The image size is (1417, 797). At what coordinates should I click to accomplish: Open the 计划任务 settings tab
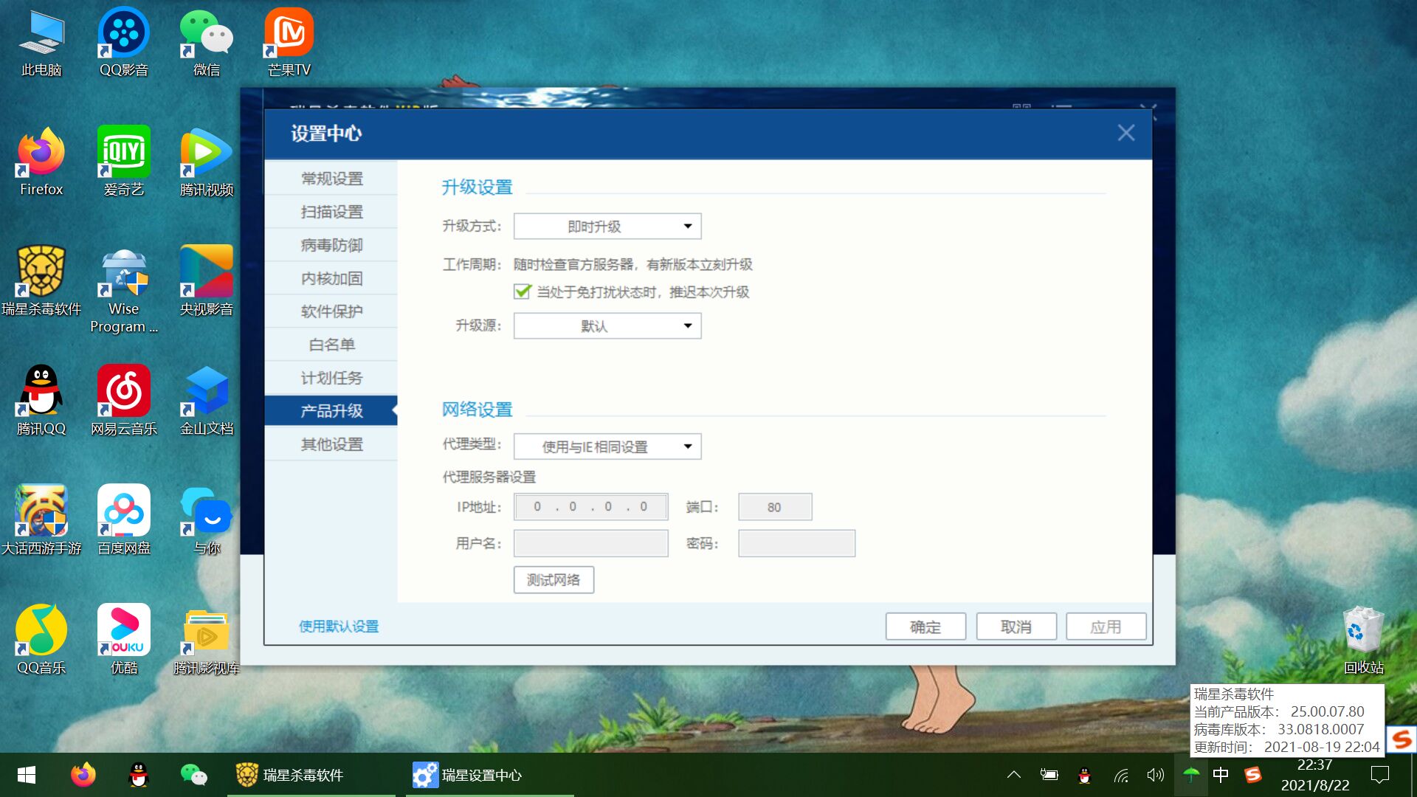coord(331,378)
